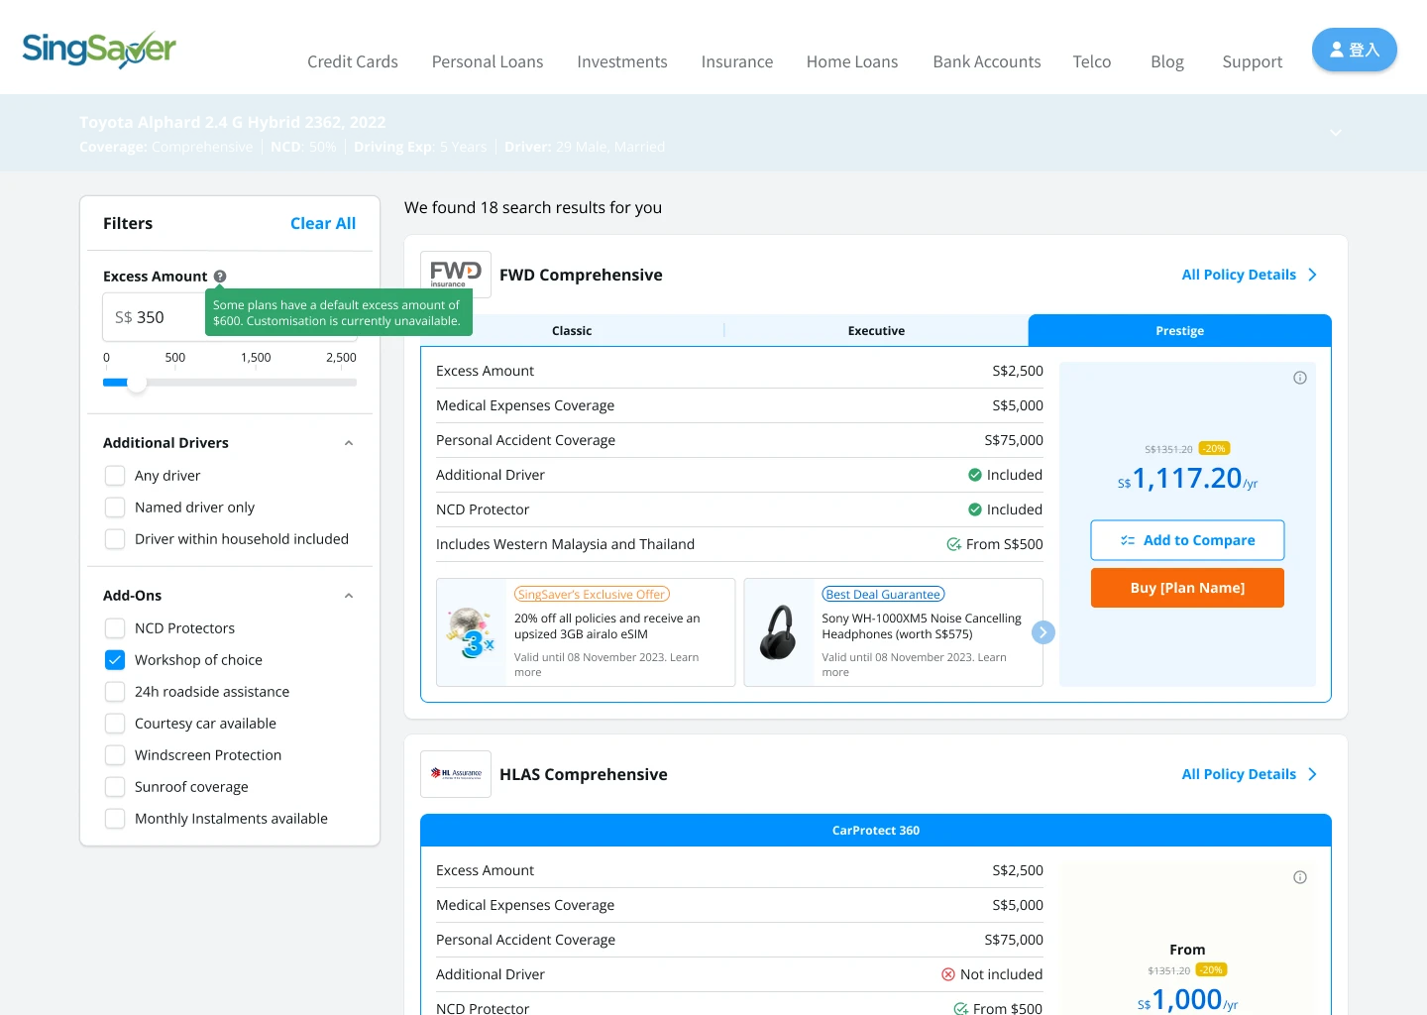The image size is (1427, 1015).
Task: Click the "We found 18 search results" text
Action: 533,207
